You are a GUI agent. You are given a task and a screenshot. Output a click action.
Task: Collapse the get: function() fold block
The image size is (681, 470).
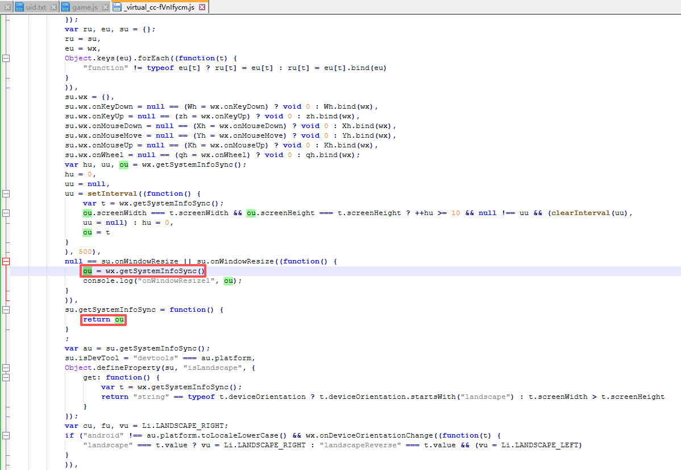tap(6, 377)
